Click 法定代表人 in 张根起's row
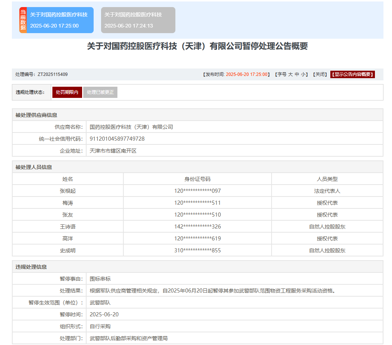This screenshot has width=392, height=345. (327, 191)
